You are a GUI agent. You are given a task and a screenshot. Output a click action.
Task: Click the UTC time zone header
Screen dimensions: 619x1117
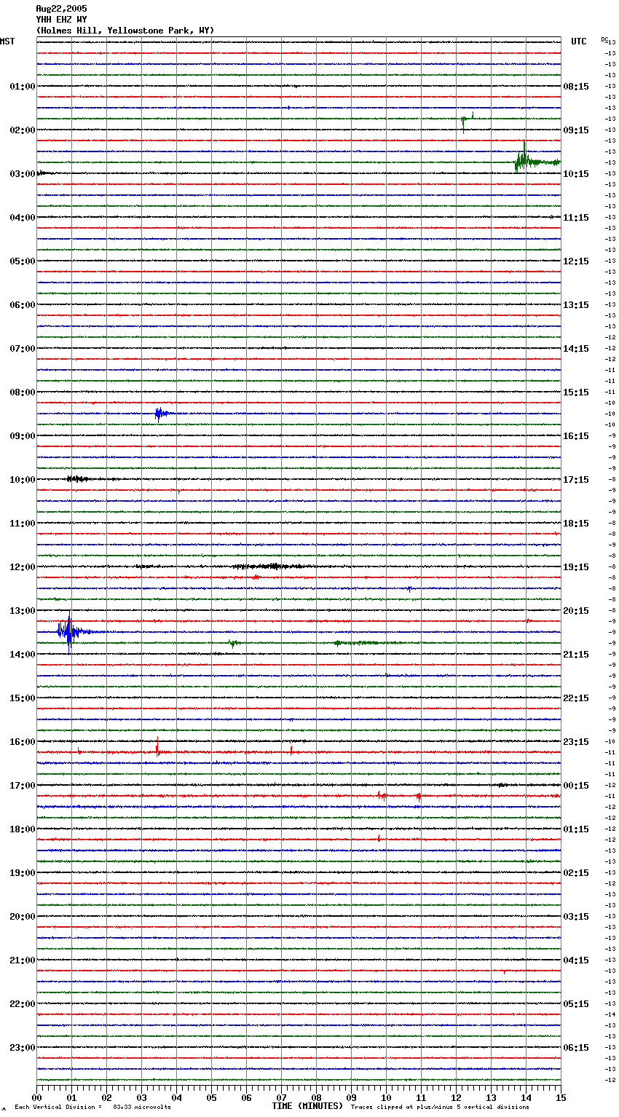pyautogui.click(x=579, y=42)
